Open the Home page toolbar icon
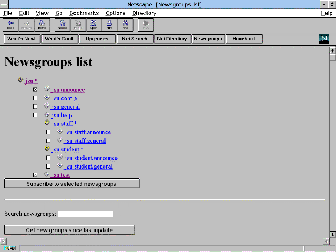The image size is (336, 252). 42,25
